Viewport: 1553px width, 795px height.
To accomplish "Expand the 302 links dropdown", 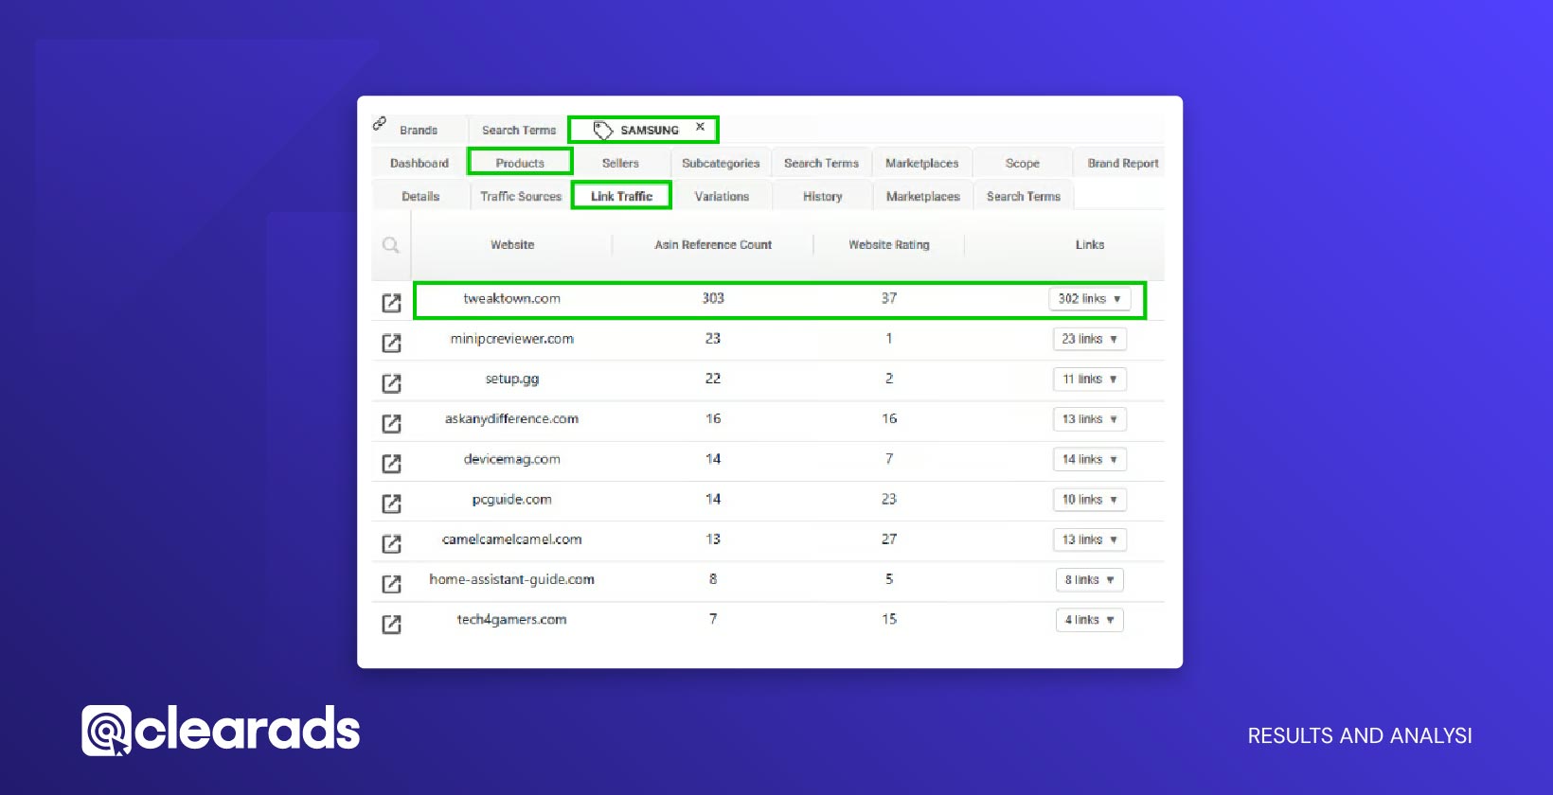I will 1089,299.
